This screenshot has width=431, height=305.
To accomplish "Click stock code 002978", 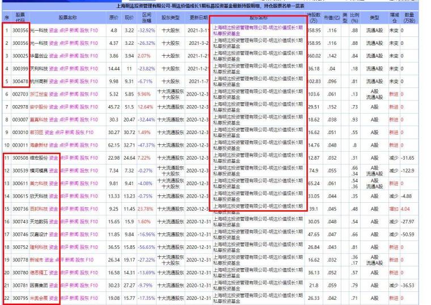I will [x=20, y=107].
